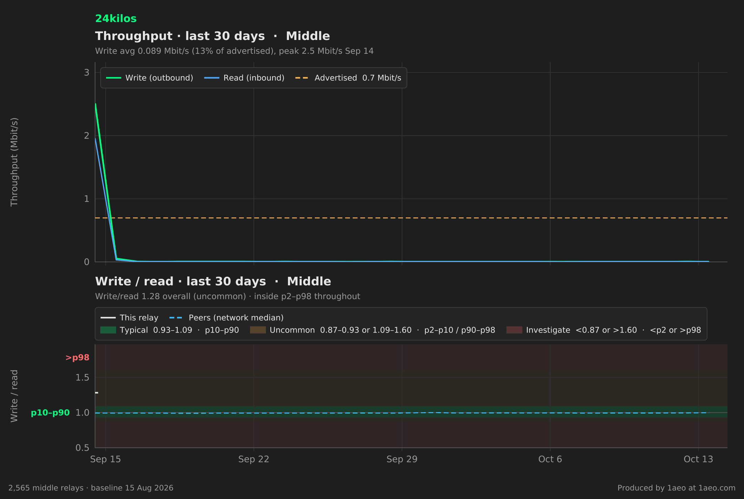Image resolution: width=744 pixels, height=499 pixels.
Task: Click the p10–p90 axis label
Action: 50,413
